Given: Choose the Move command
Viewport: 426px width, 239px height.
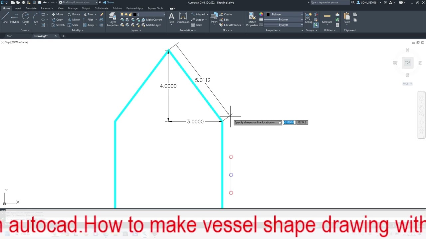Looking at the screenshot, I should click(x=57, y=14).
